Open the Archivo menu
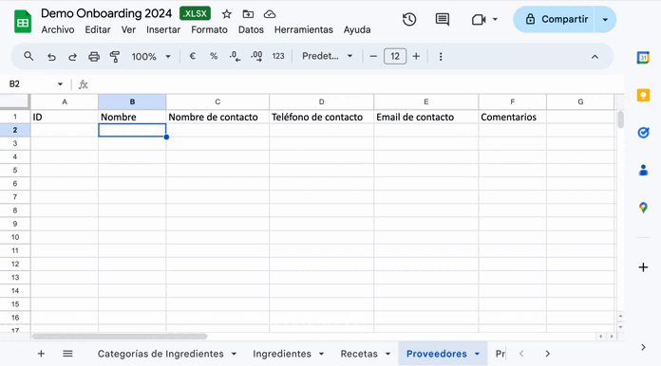The height and width of the screenshot is (366, 661). (x=58, y=29)
